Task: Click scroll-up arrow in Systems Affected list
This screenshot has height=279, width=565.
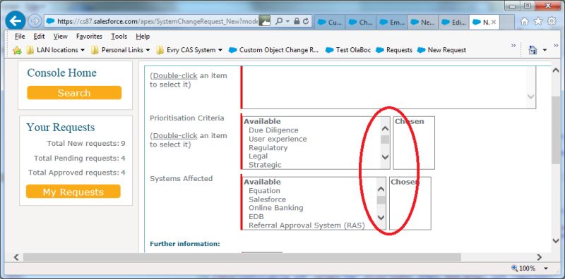Action: 381,189
